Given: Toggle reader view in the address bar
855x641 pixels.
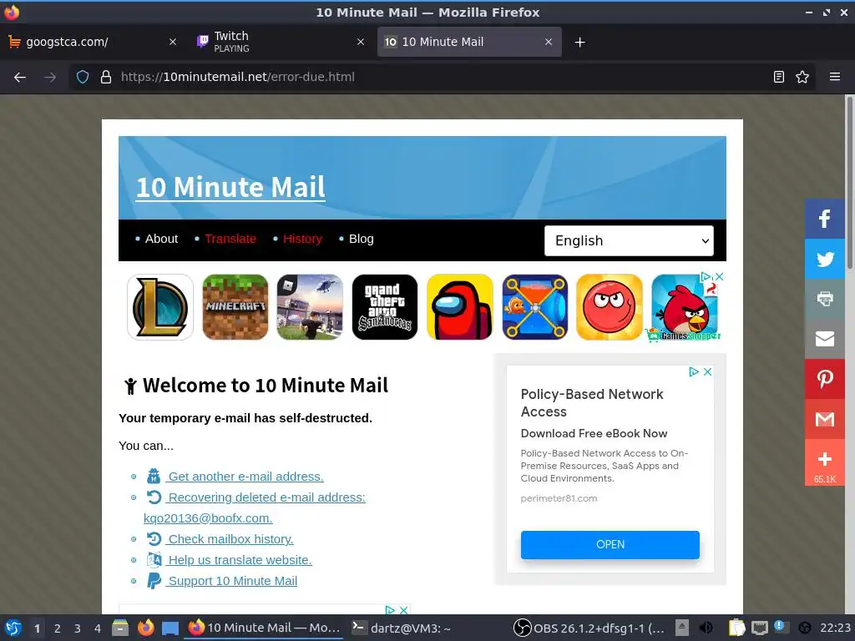Looking at the screenshot, I should [779, 77].
